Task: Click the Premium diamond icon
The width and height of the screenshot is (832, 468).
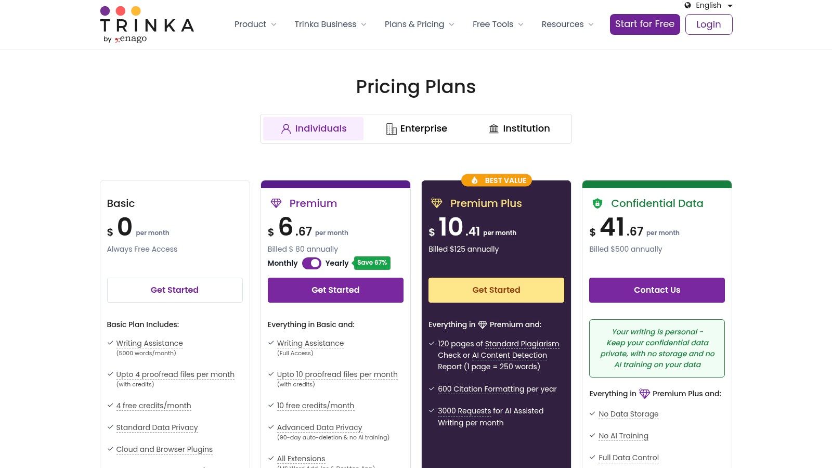Action: pyautogui.click(x=276, y=203)
